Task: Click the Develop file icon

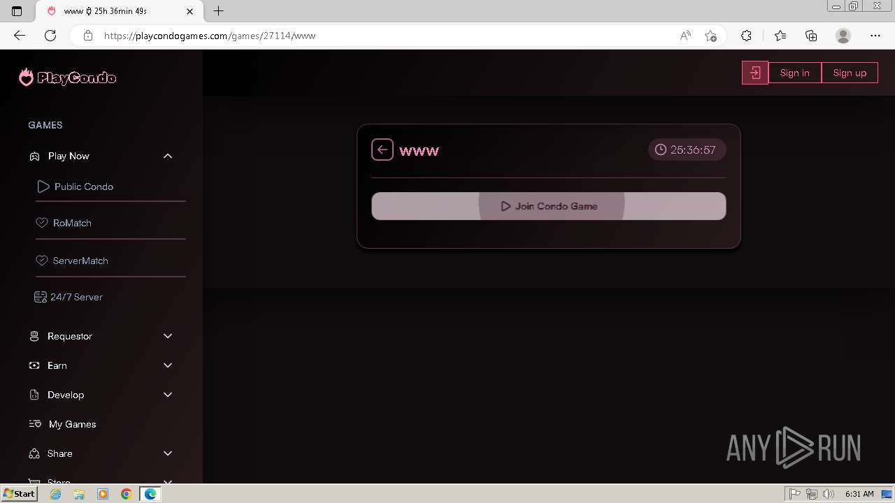Action: point(34,395)
